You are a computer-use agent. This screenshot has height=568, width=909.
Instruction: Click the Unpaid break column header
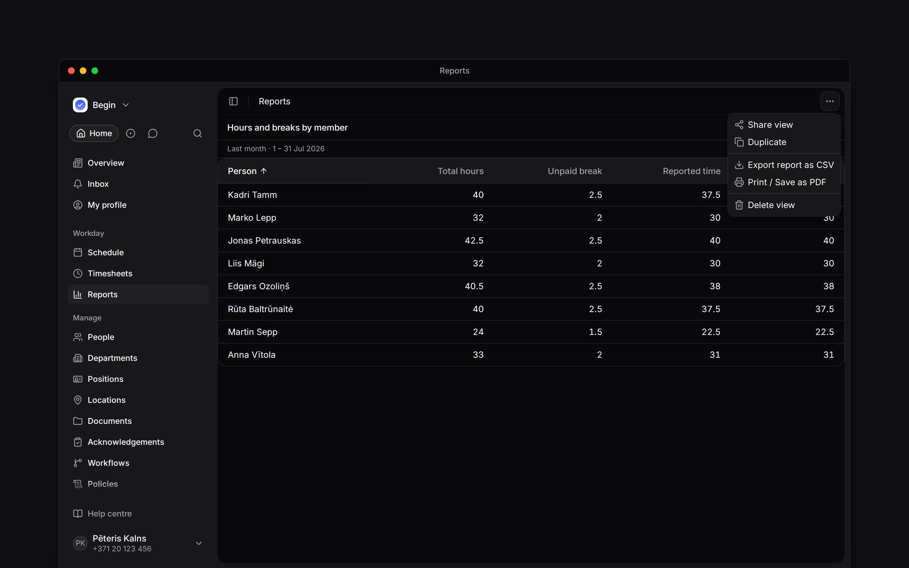tap(575, 171)
